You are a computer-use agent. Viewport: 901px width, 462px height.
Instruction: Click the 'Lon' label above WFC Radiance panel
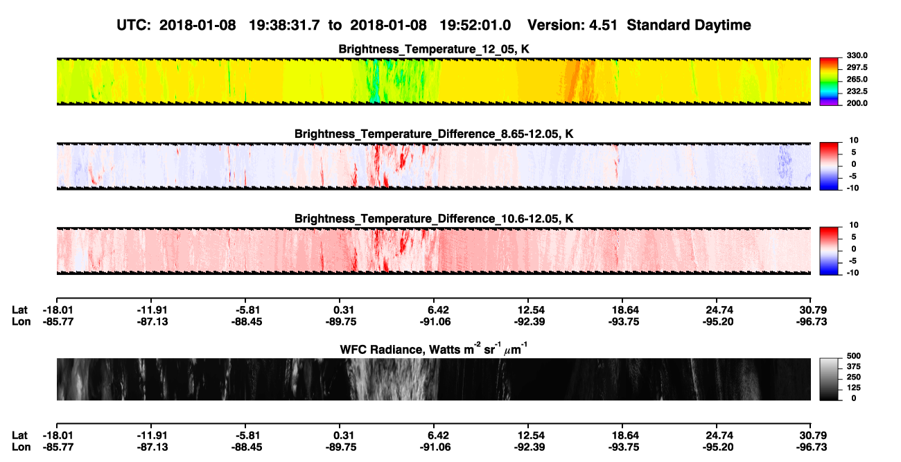click(x=20, y=321)
